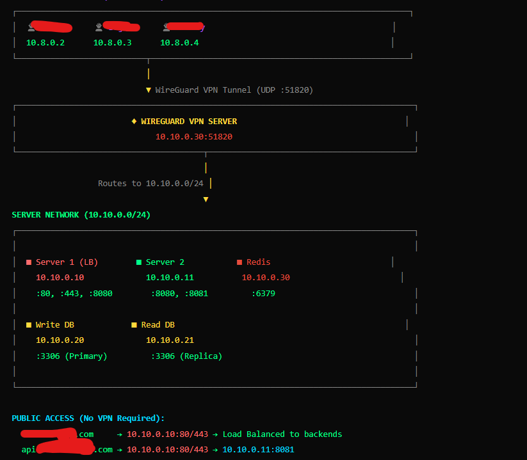This screenshot has width=527, height=460.
Task: Click the Write DB IP 10.10.0.20
Action: pyautogui.click(x=60, y=340)
